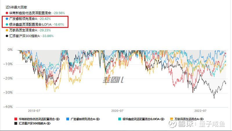Click drawdown value -33.86%
232x131 pixels.
pyautogui.click(x=47, y=36)
